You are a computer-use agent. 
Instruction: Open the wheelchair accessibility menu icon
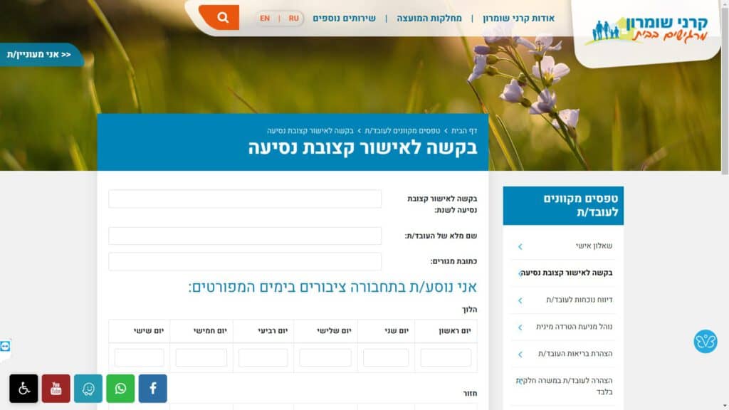[x=23, y=389]
